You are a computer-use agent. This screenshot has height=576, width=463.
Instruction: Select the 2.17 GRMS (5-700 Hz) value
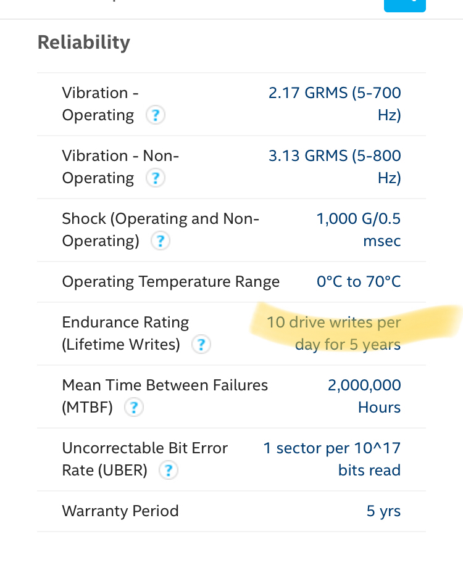335,104
